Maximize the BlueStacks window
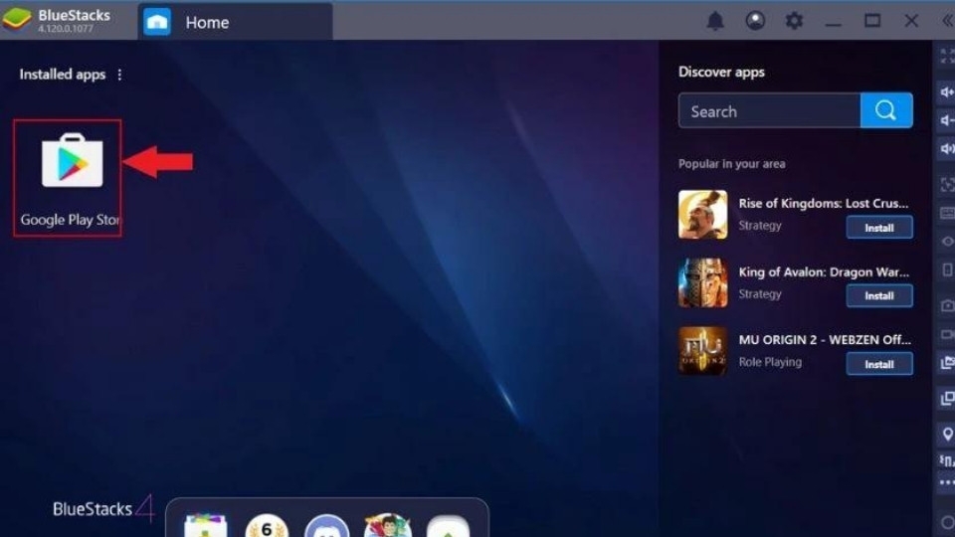This screenshot has width=955, height=537. coord(872,21)
